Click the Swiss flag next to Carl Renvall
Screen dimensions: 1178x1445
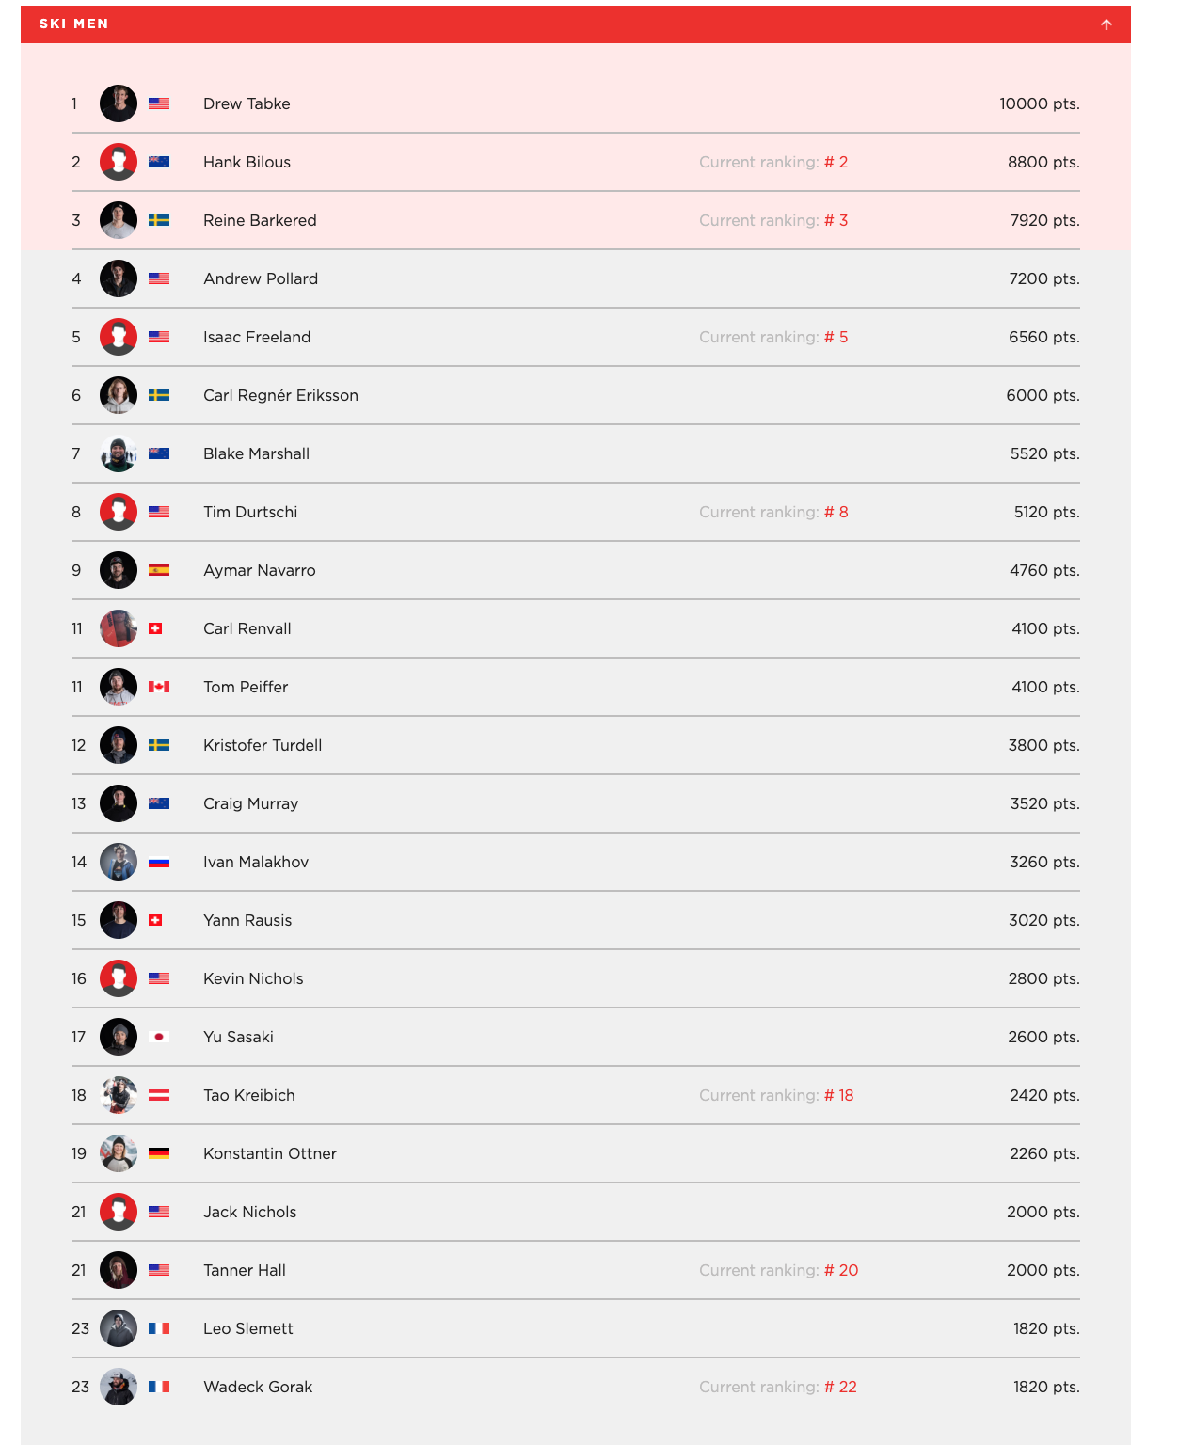155,628
